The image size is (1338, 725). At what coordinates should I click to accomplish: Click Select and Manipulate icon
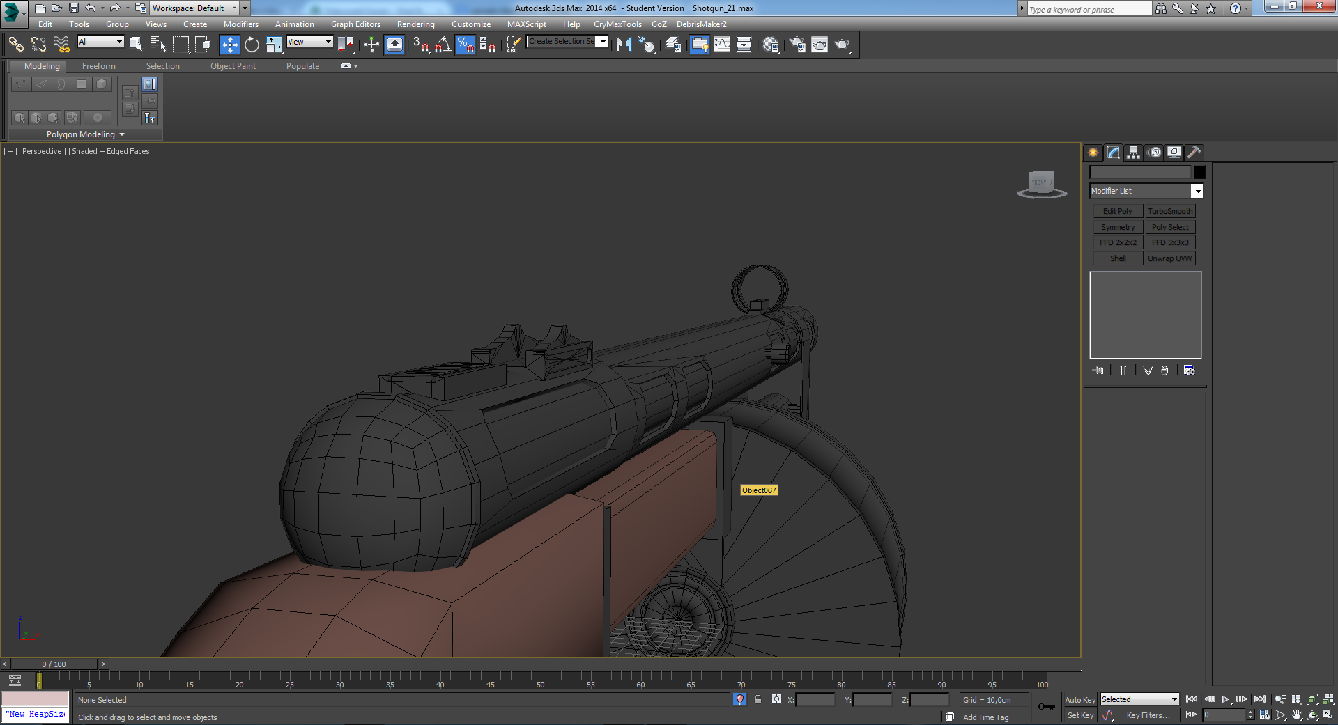[371, 45]
